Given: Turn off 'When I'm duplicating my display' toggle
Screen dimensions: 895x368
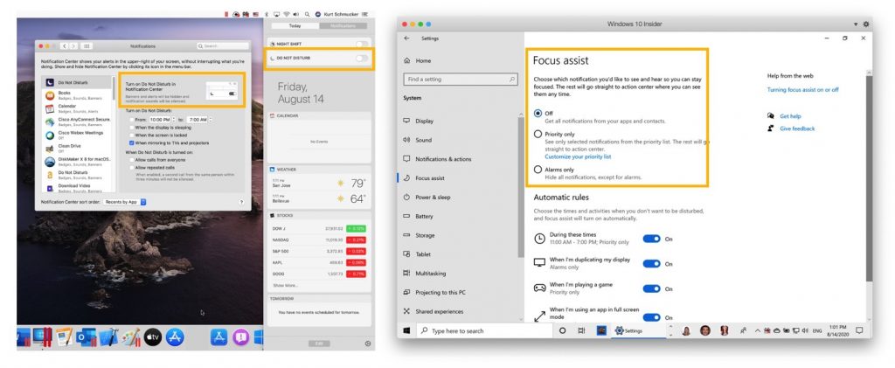Looking at the screenshot, I should pyautogui.click(x=651, y=264).
